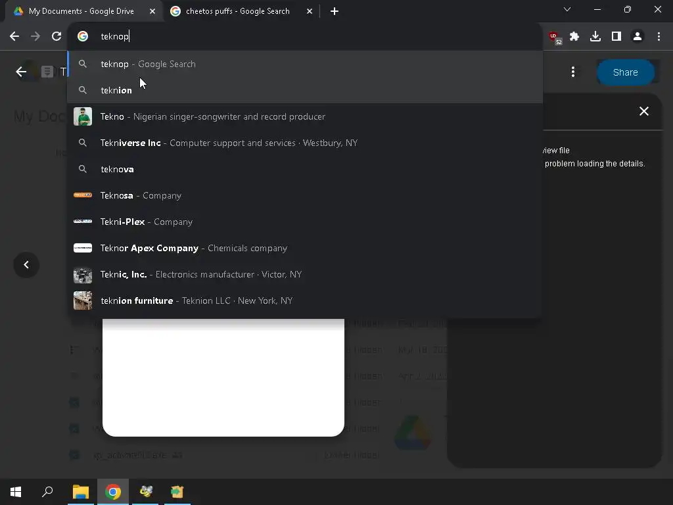Open the tab search dropdown arrow
The height and width of the screenshot is (505, 673).
(567, 9)
